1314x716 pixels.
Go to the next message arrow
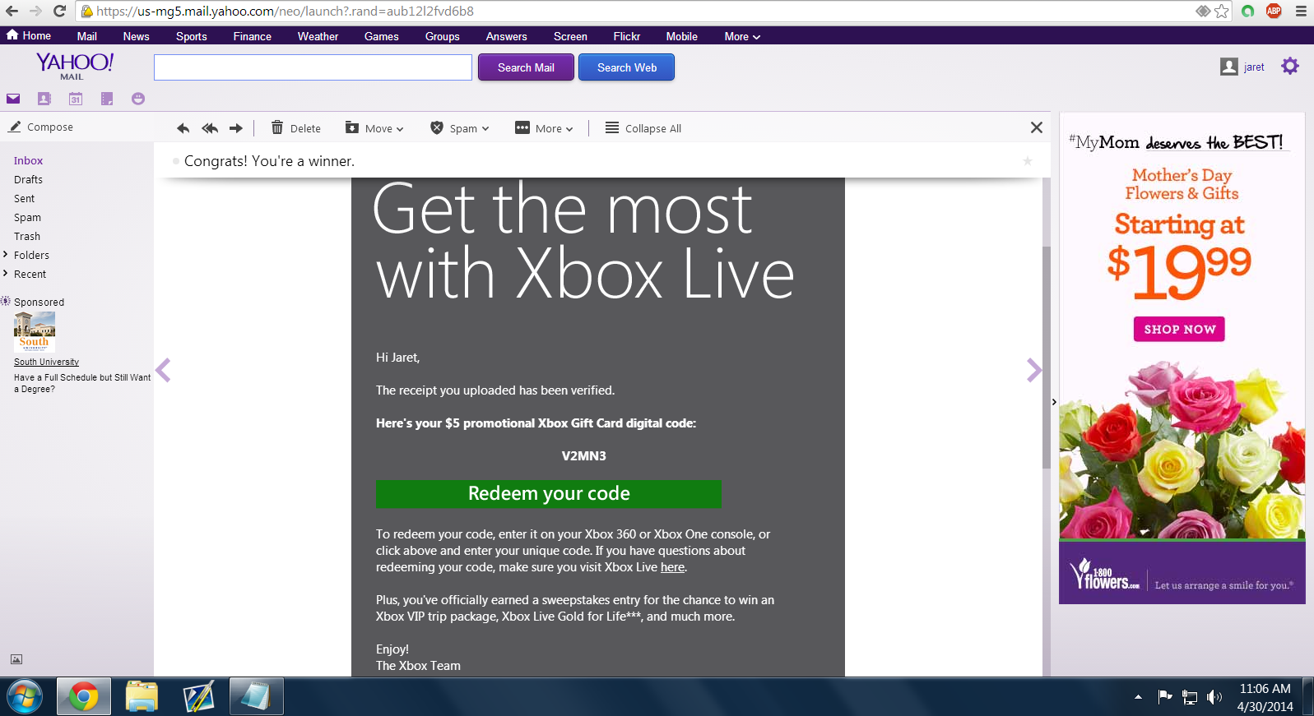pos(1034,371)
